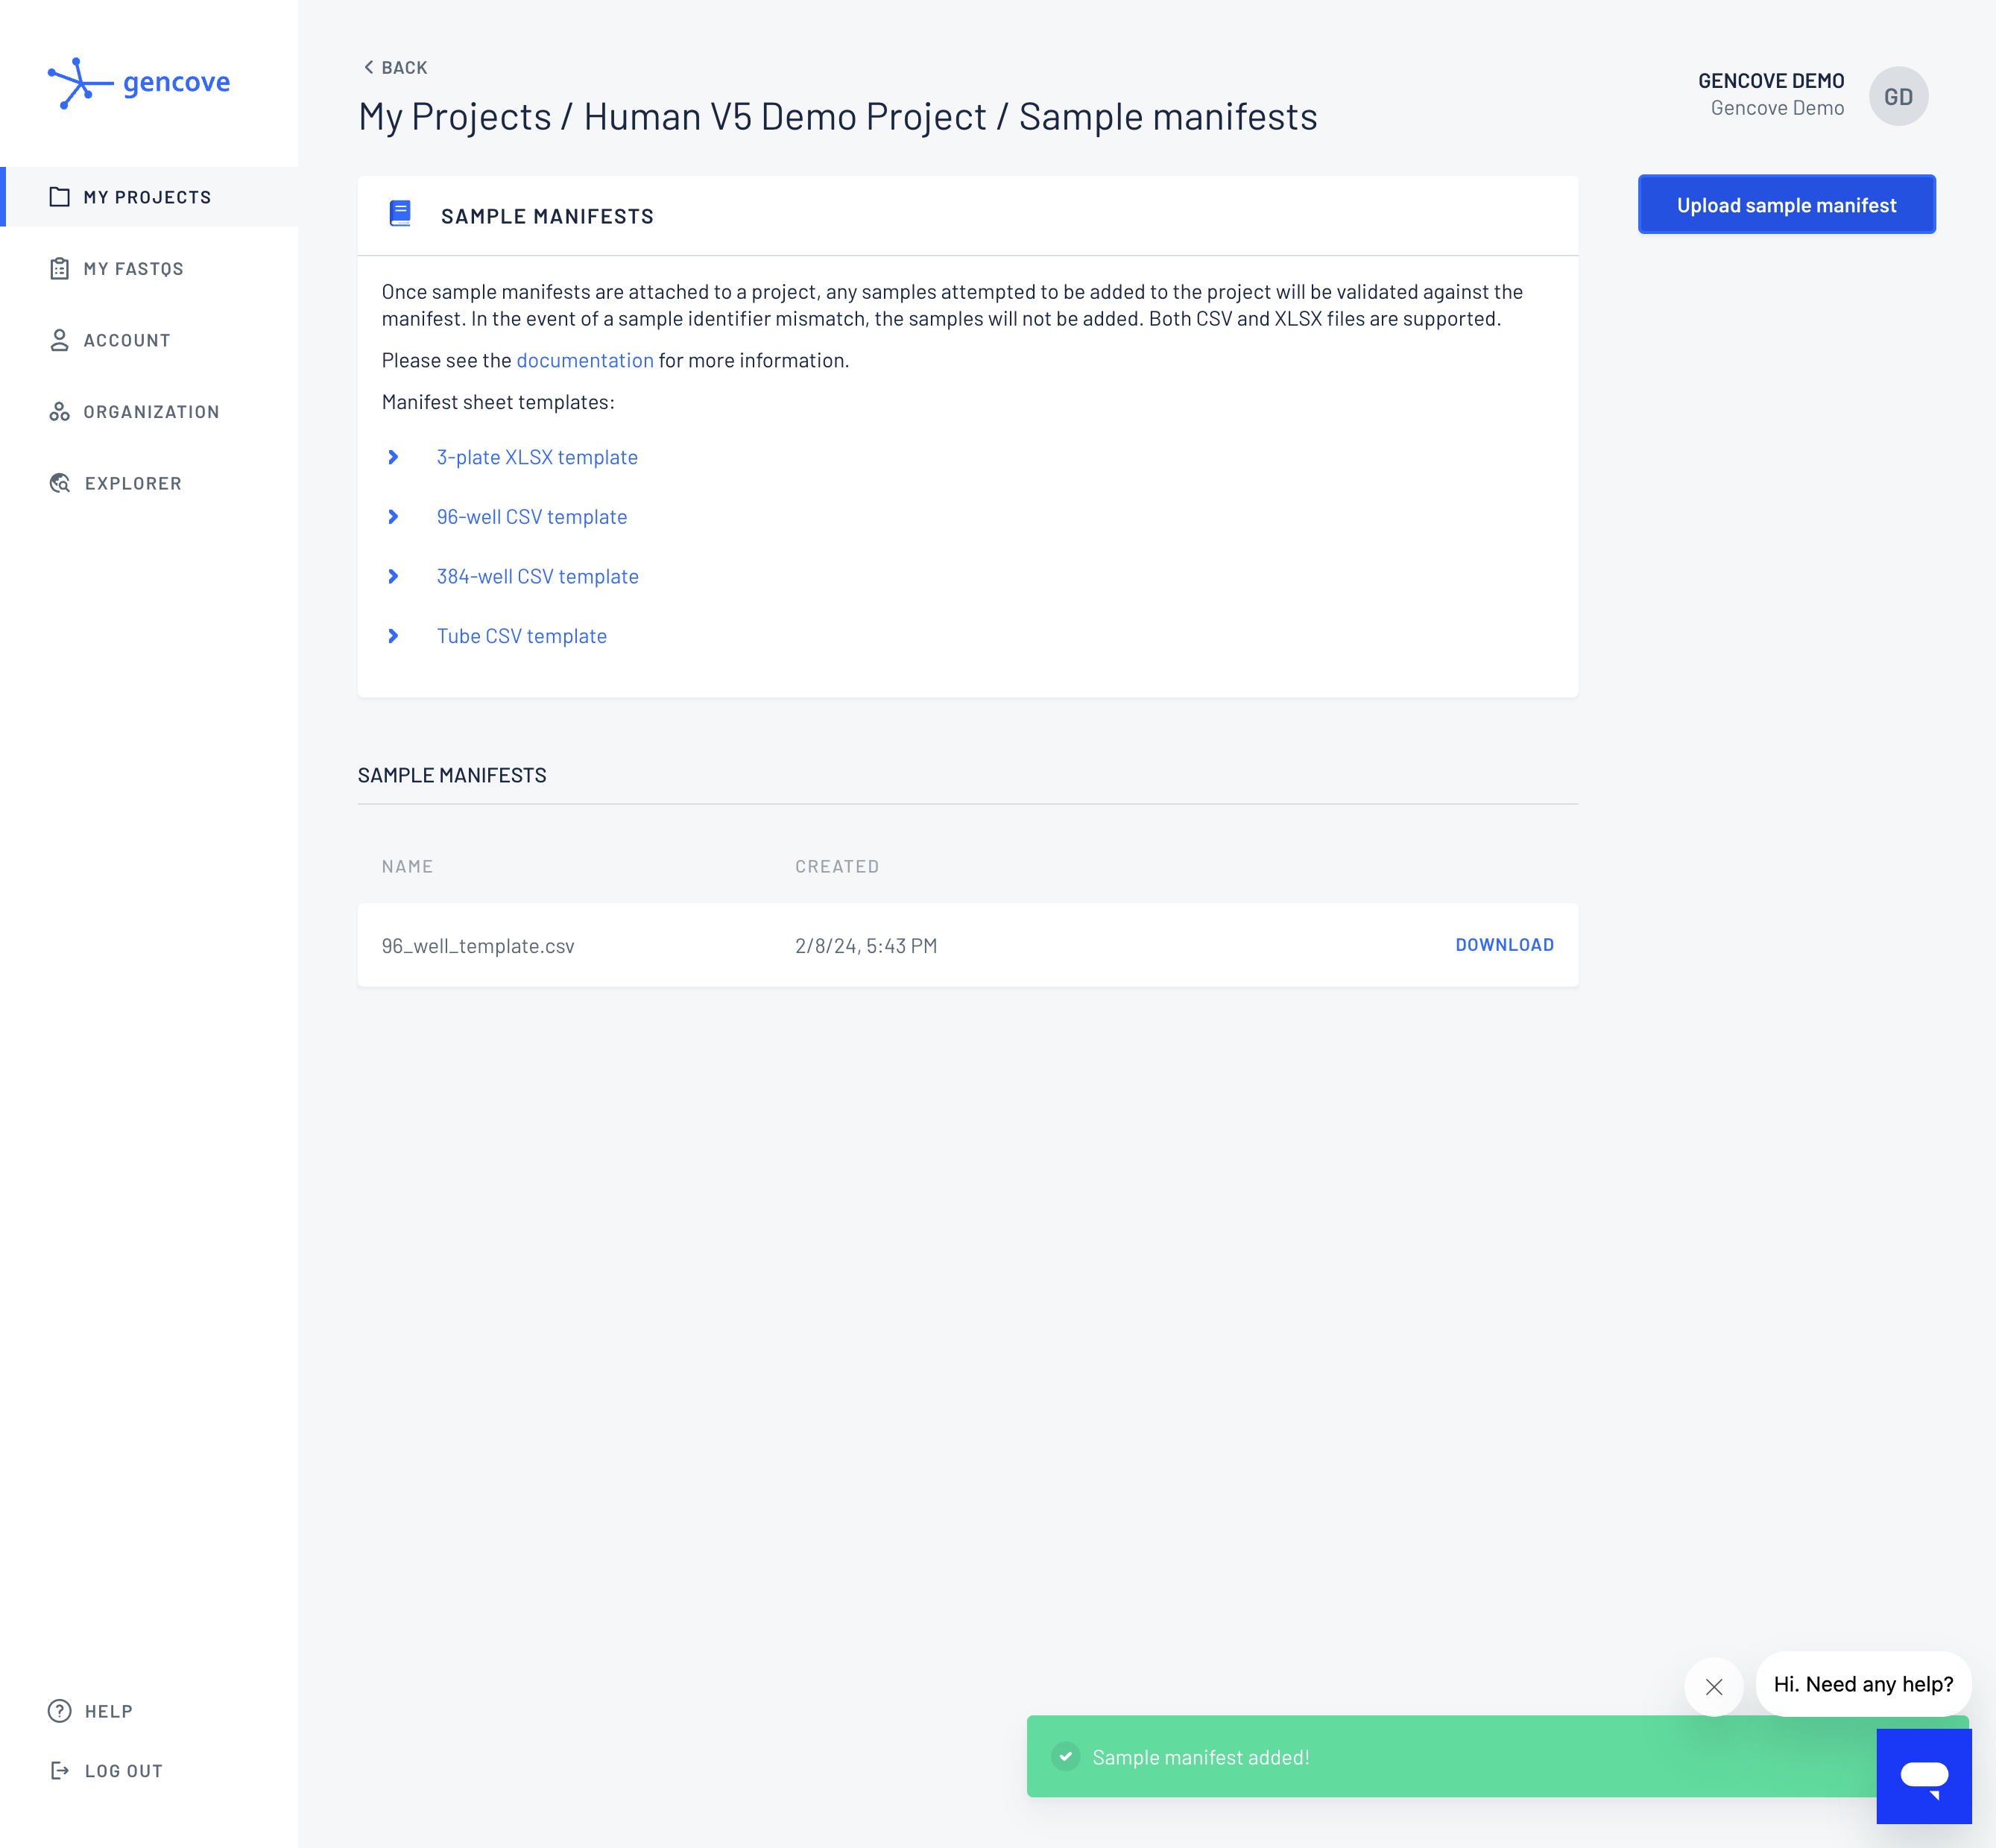Open the documentation link

point(585,360)
